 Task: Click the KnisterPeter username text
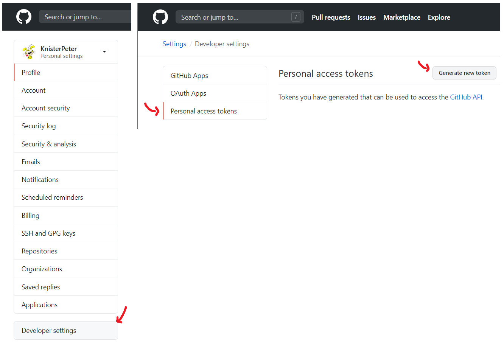tap(59, 48)
